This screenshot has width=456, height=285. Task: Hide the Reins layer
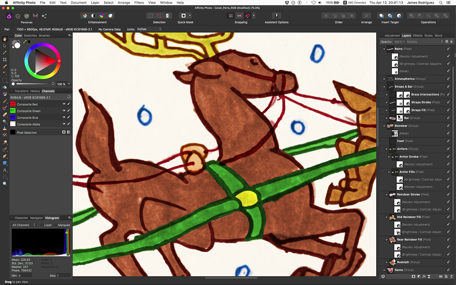(x=448, y=49)
